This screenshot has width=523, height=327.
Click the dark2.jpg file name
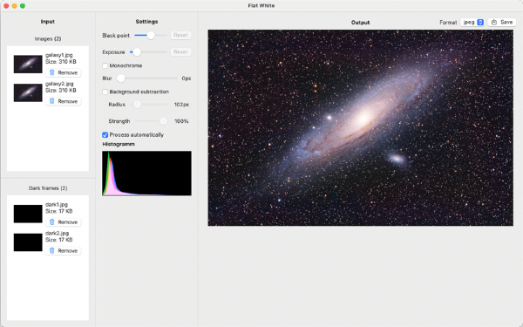(57, 233)
